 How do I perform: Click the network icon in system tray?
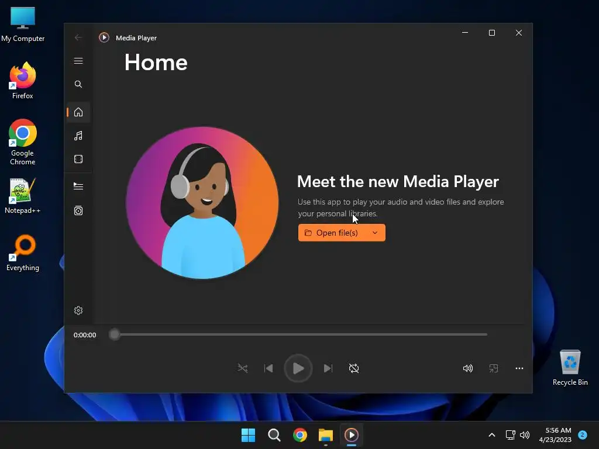point(510,435)
